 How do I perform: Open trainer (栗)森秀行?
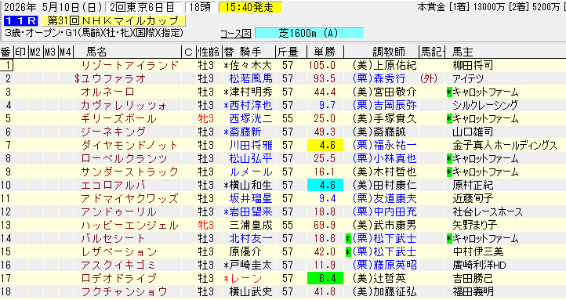point(379,78)
